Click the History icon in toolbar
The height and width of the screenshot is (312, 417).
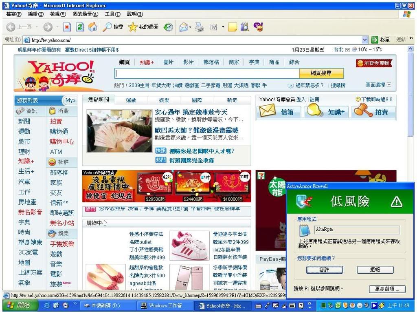[x=168, y=27]
